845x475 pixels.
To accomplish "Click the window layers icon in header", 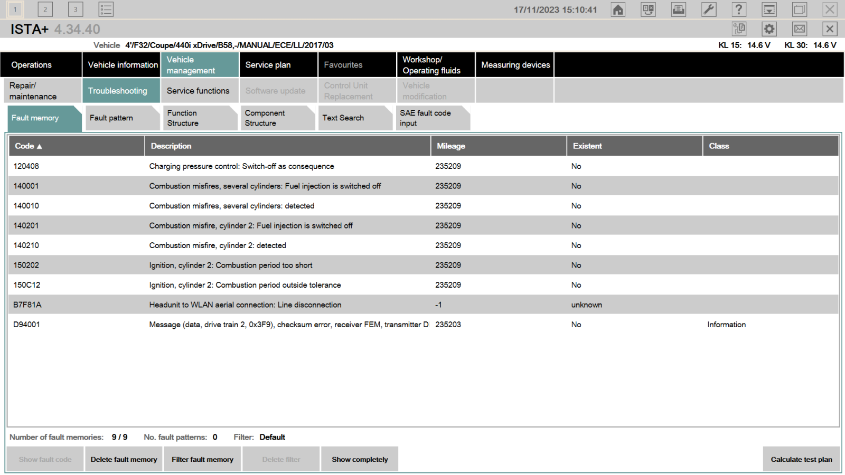I will (800, 9).
